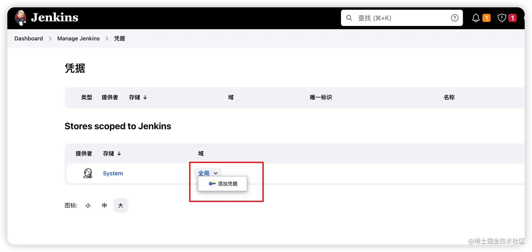
Task: Click the key icon beside 添加凭据
Action: click(x=212, y=183)
